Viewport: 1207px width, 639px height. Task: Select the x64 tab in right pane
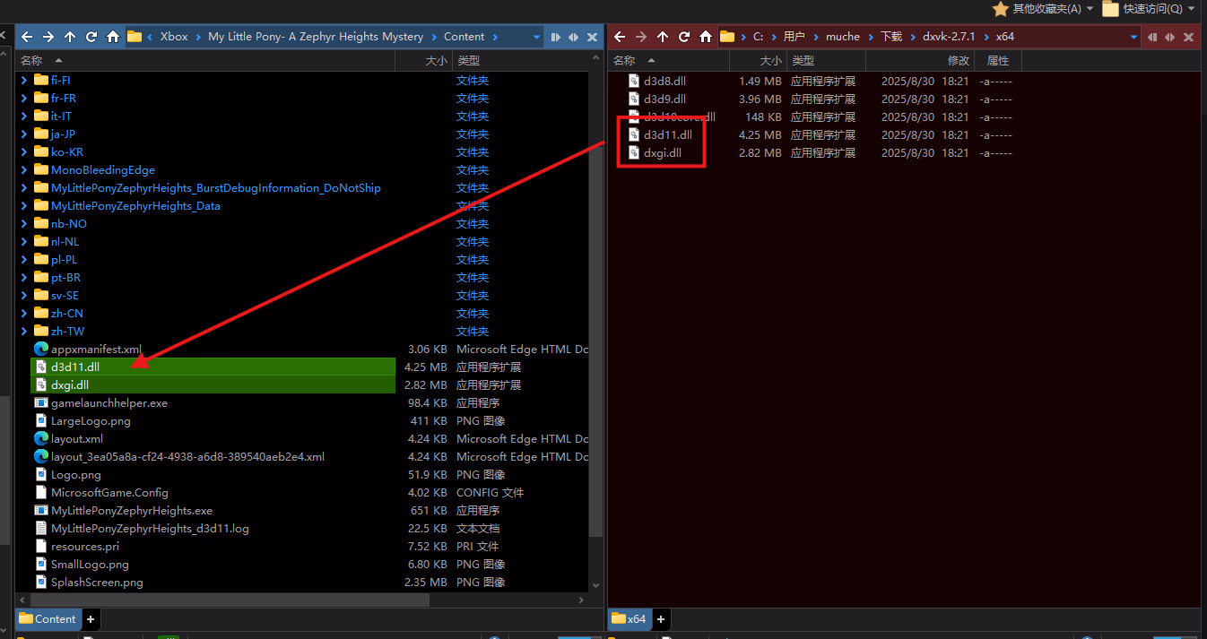coord(630,618)
